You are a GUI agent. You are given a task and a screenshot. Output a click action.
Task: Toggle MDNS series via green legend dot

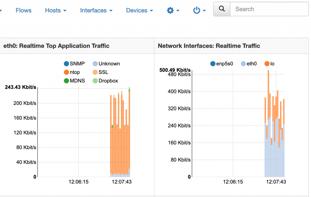(x=66, y=81)
